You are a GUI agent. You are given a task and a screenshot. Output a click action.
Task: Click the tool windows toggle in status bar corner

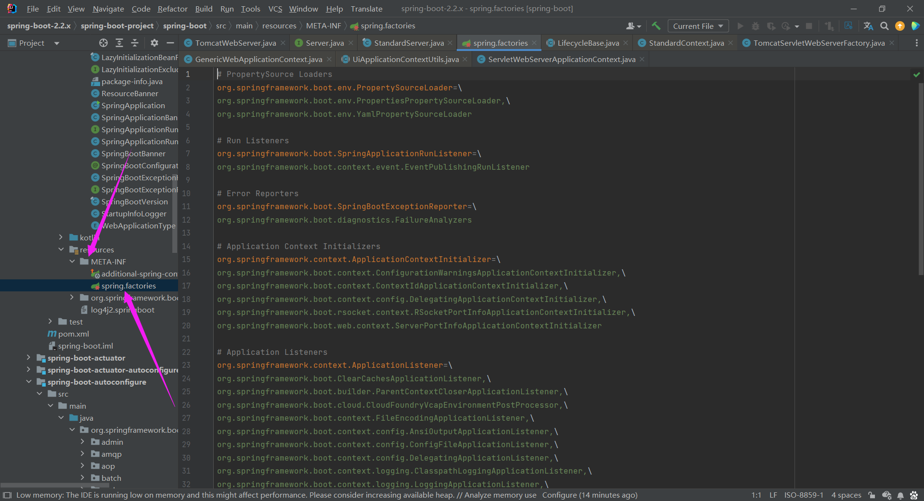pyautogui.click(x=7, y=495)
